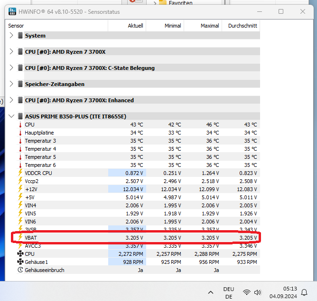The height and width of the screenshot is (301, 317).
Task: Select the VDDCR CPU sensor label
Action: coord(38,173)
